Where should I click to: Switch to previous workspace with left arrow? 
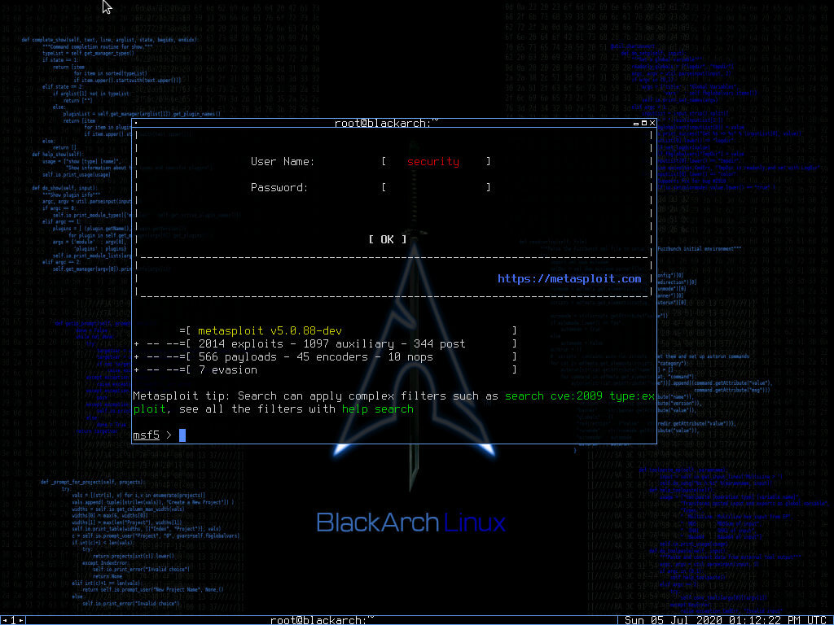click(4, 620)
